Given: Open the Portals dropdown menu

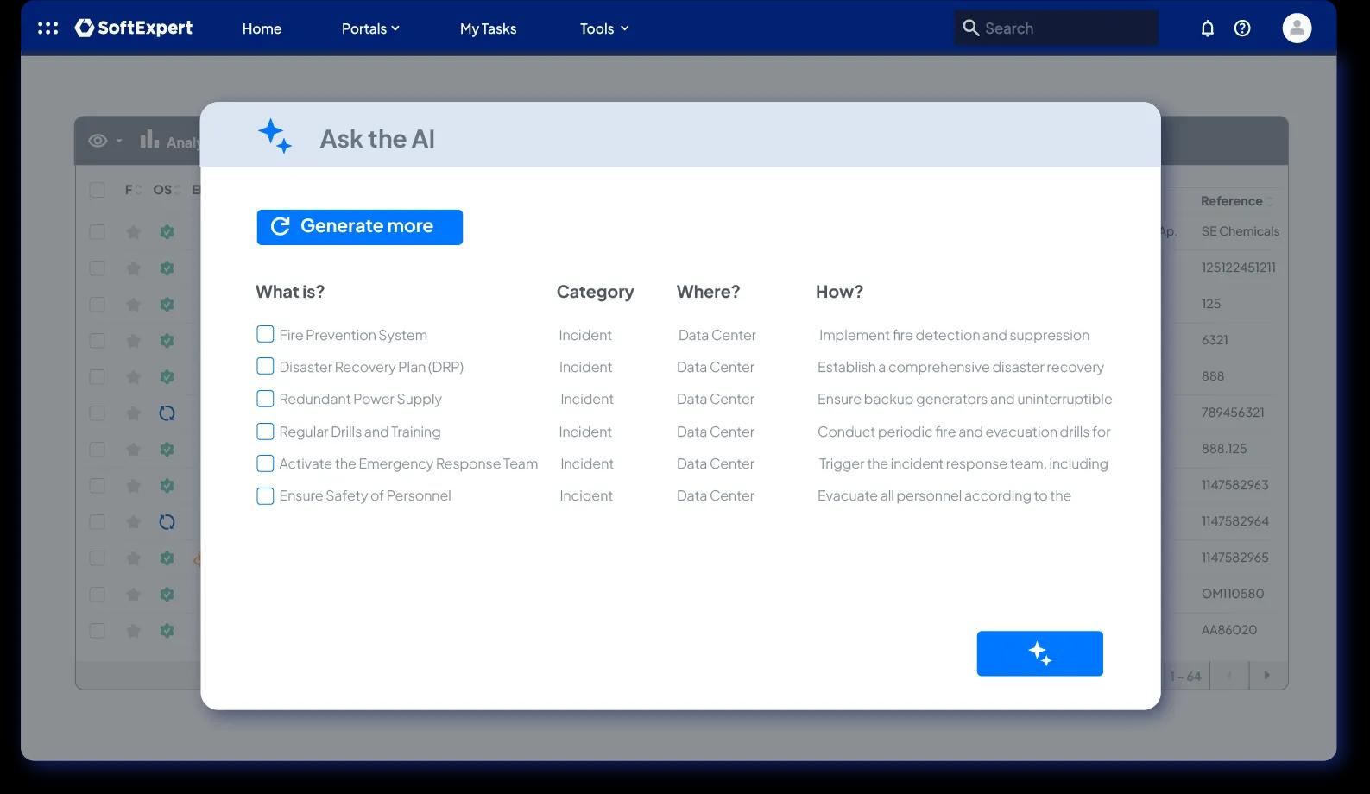Looking at the screenshot, I should point(370,28).
